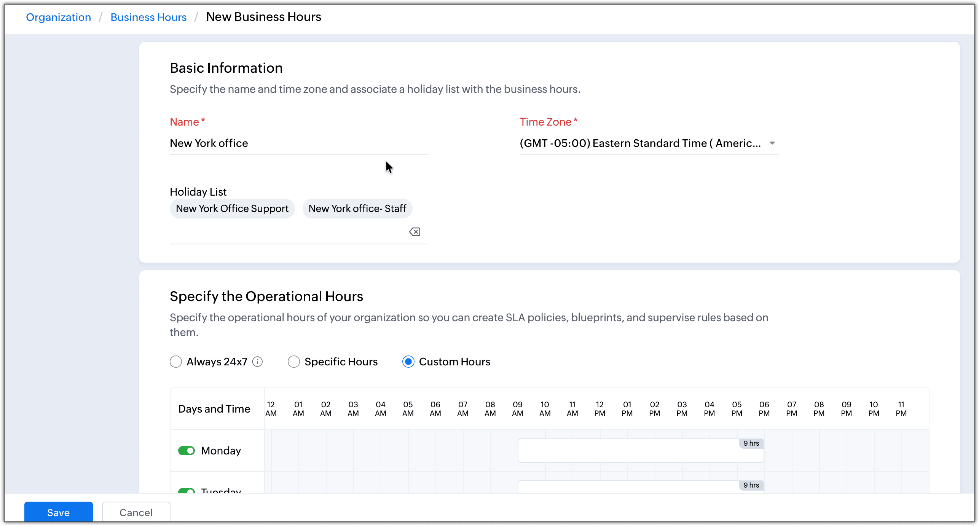Open the Time Zone dropdown arrow
979x526 pixels.
pyautogui.click(x=772, y=143)
